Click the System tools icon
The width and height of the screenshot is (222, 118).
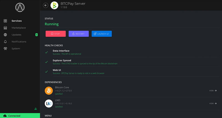tap(5, 49)
